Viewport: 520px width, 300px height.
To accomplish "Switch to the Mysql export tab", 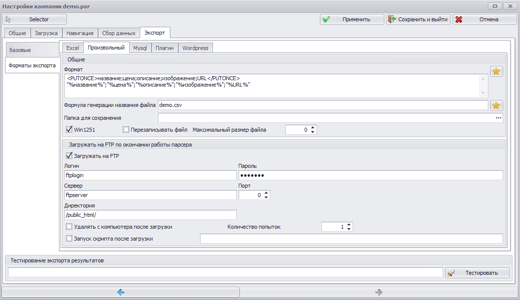I will 140,48.
